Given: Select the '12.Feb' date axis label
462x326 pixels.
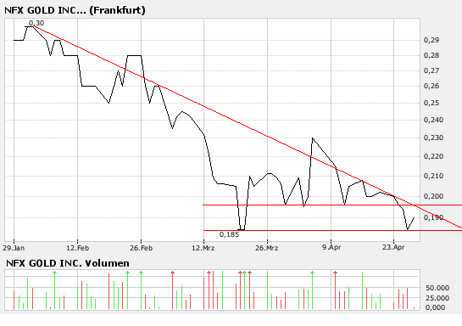Looking at the screenshot, I should [77, 248].
